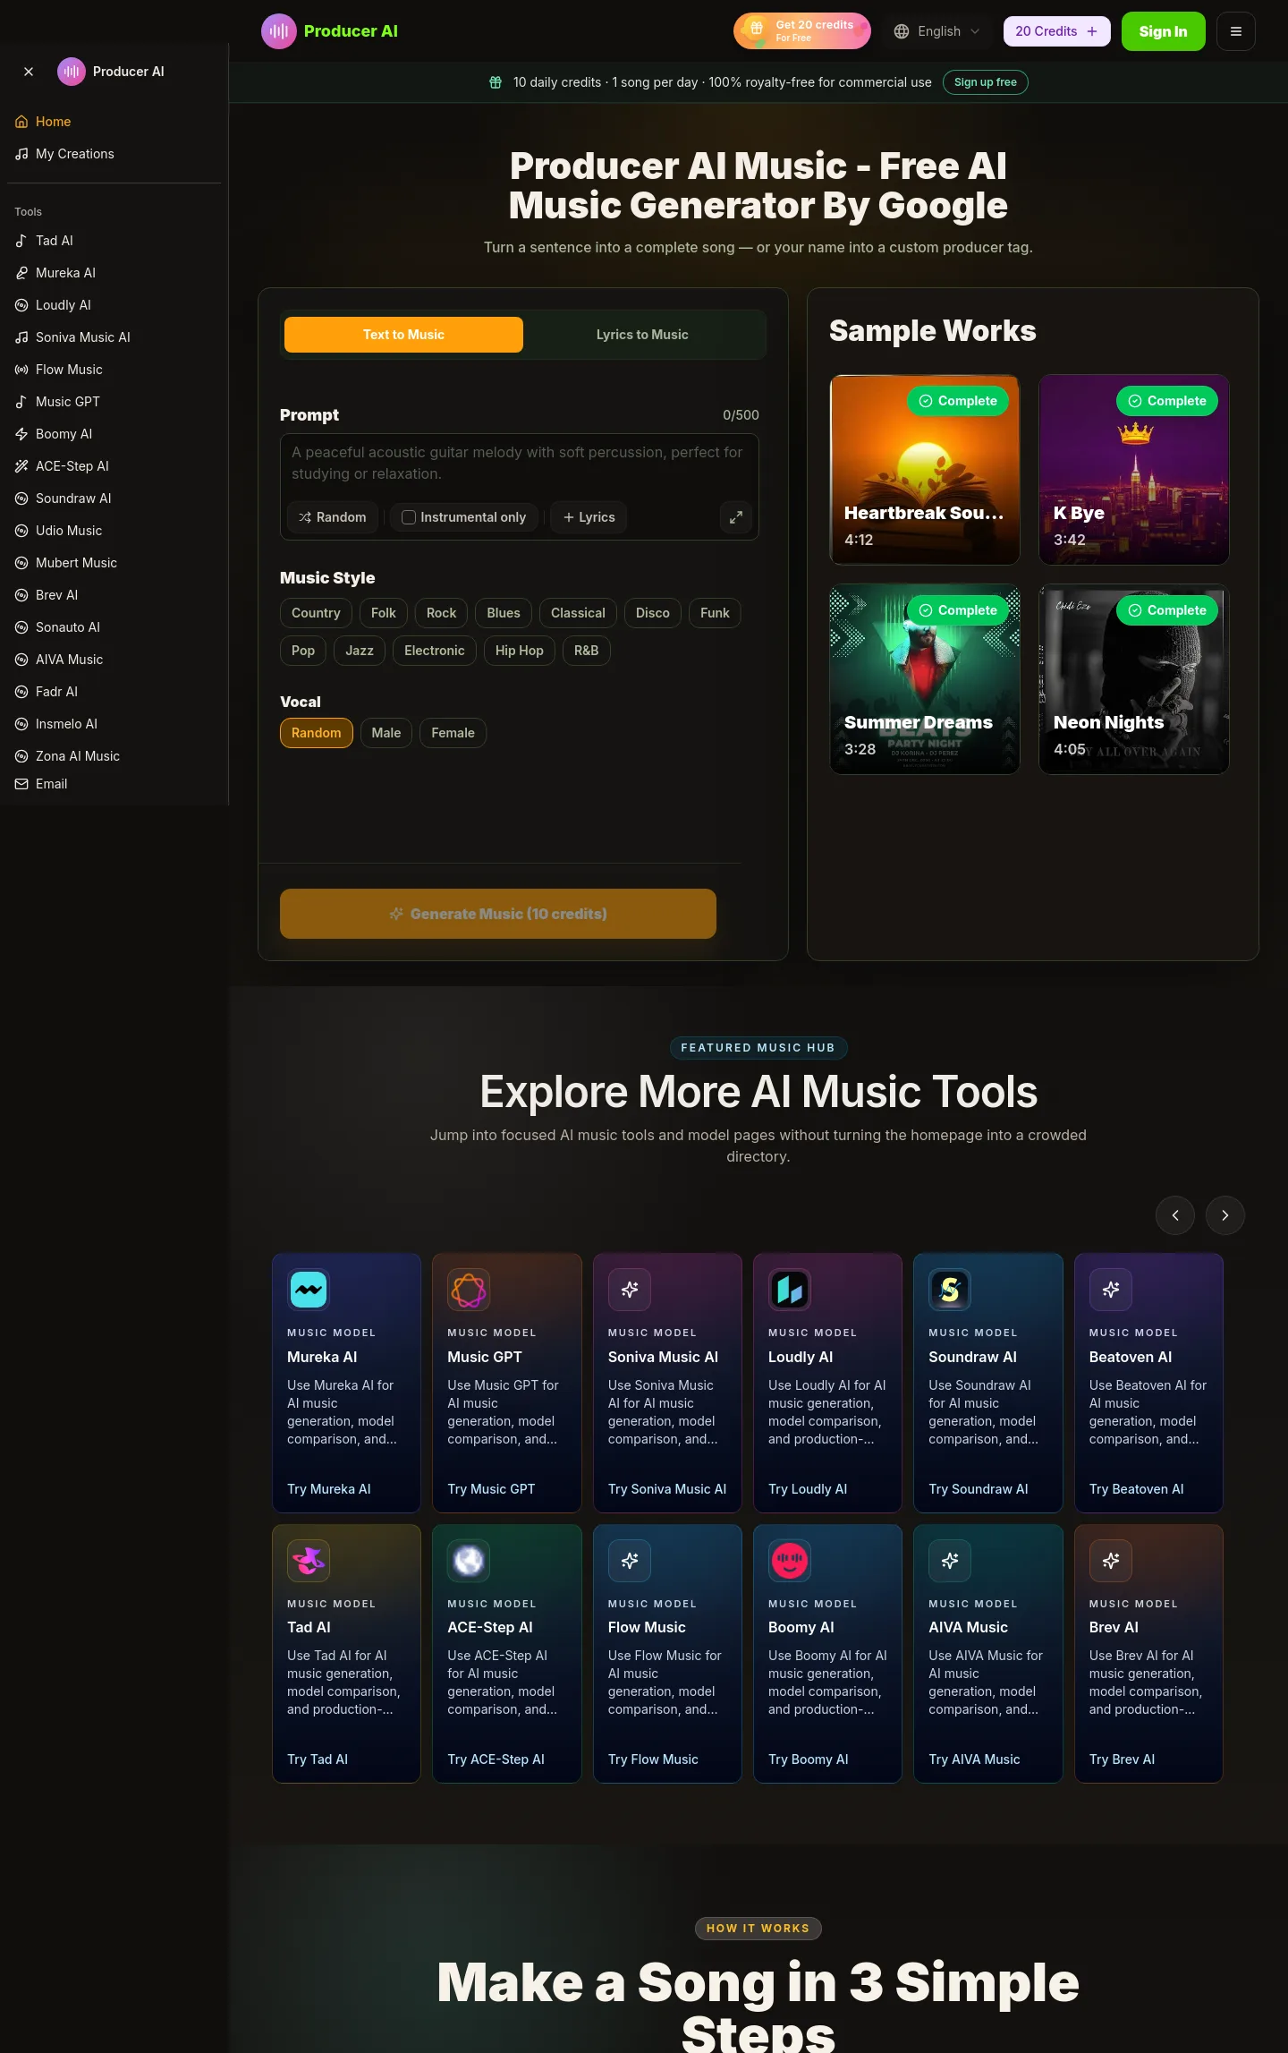Toggle the Instrumental only checkbox

coord(409,517)
